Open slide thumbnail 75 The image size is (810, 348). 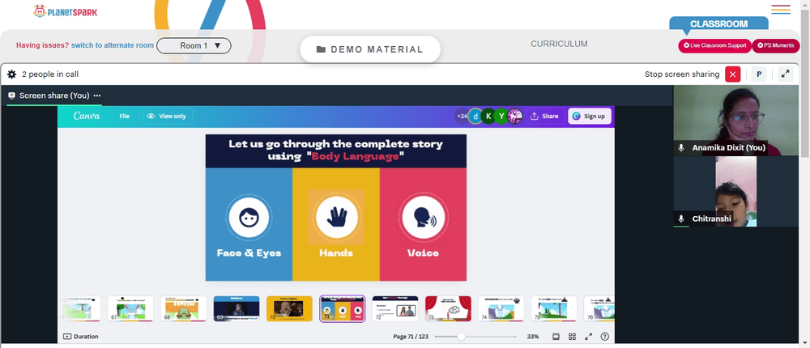click(554, 309)
